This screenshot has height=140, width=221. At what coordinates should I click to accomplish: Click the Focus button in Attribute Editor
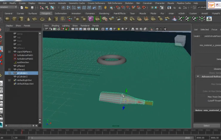214,29
